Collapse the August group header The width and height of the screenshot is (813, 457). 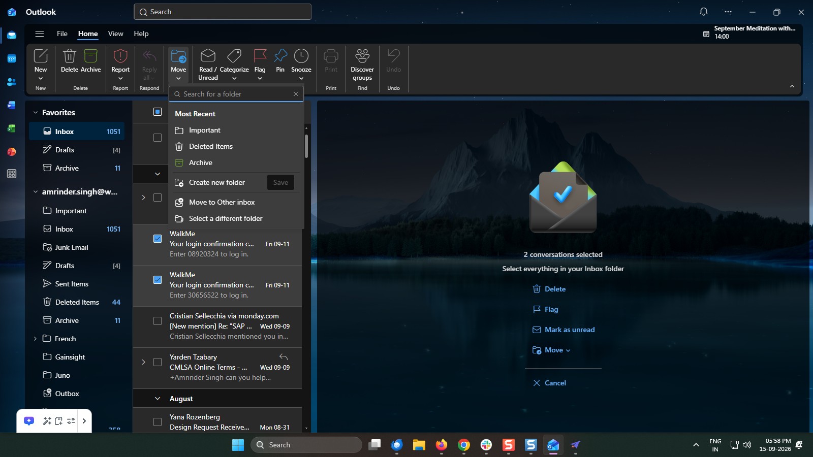point(158,399)
